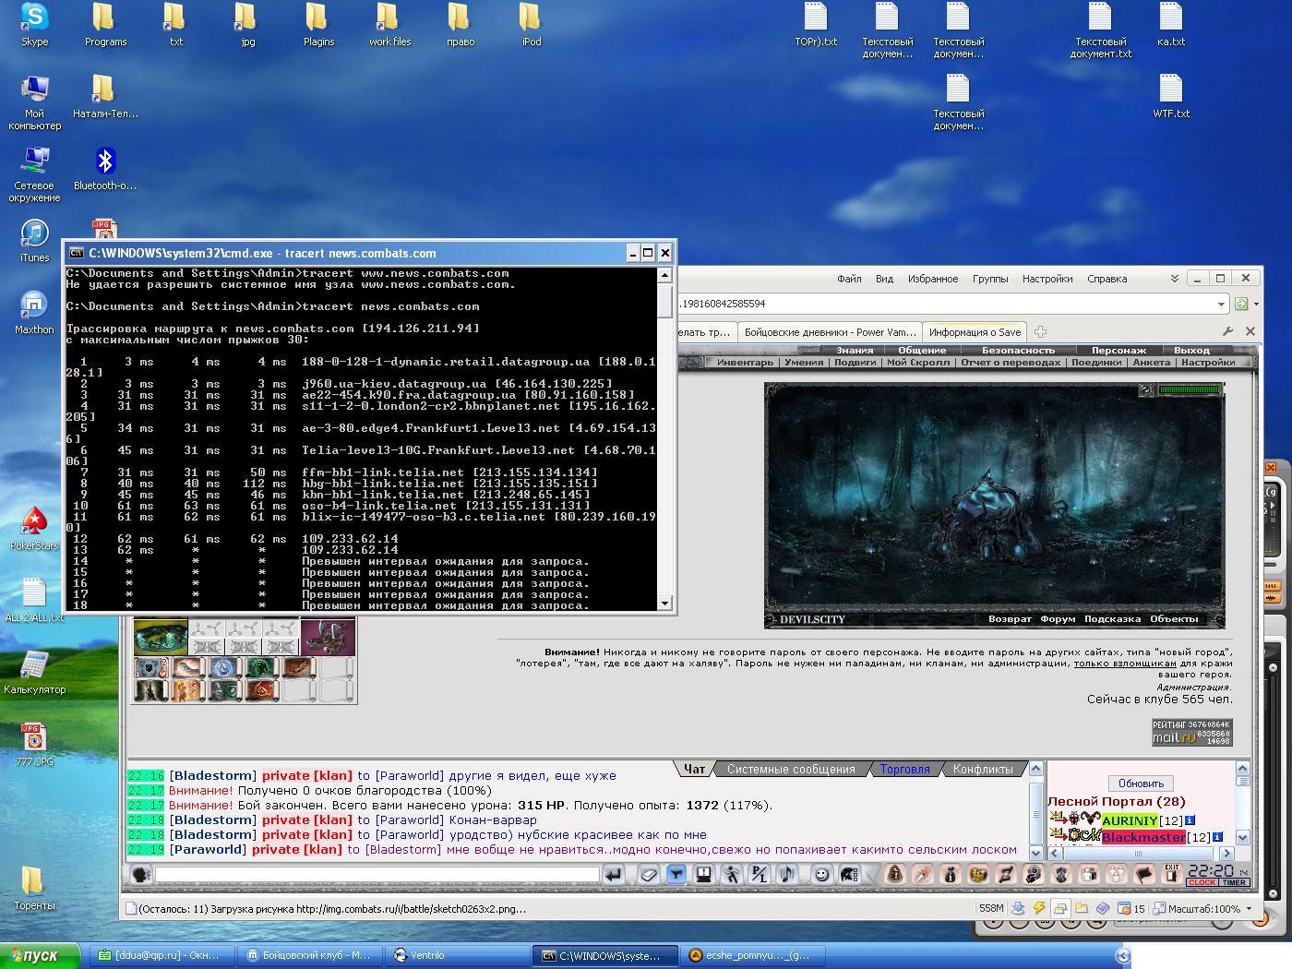Select the Системные сообщения chat tab
This screenshot has height=969, width=1292.
click(791, 769)
